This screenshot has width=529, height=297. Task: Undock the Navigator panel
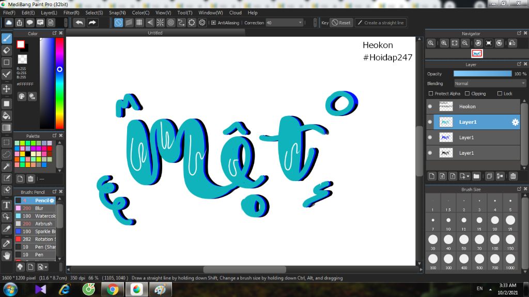tap(519, 33)
